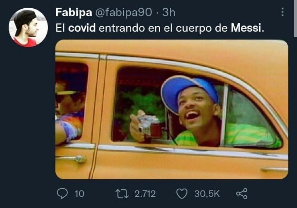This screenshot has width=297, height=208.
Task: Like the tweet with the heart icon
Action: point(182,194)
